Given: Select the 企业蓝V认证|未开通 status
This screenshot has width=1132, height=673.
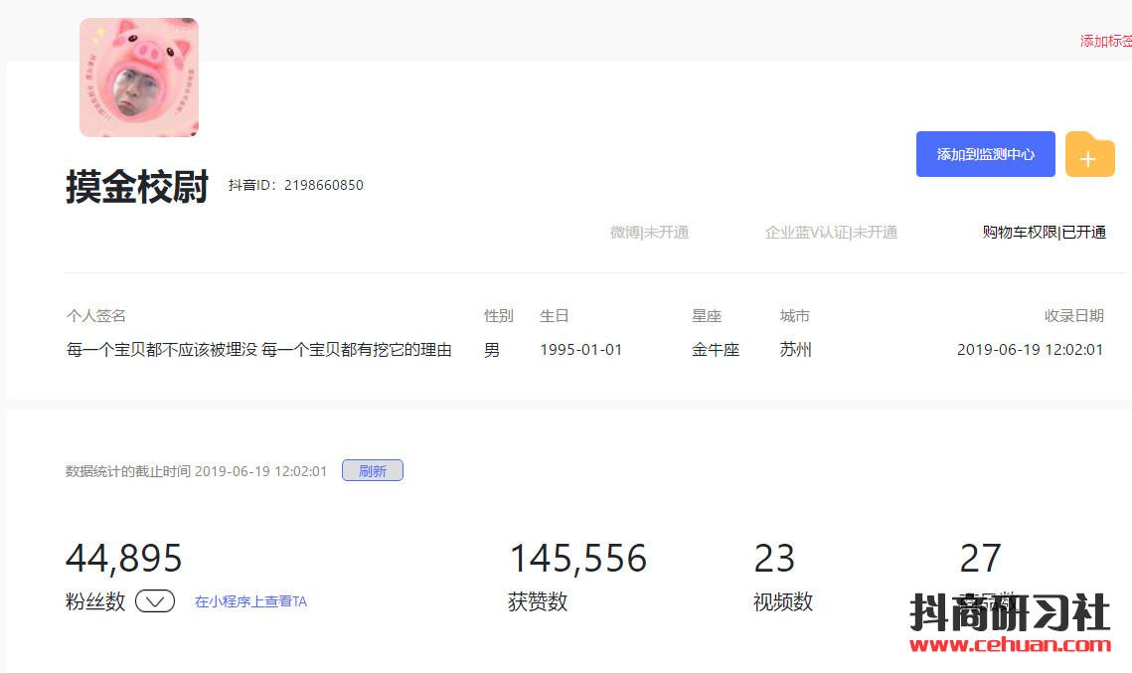Looking at the screenshot, I should (x=831, y=233).
